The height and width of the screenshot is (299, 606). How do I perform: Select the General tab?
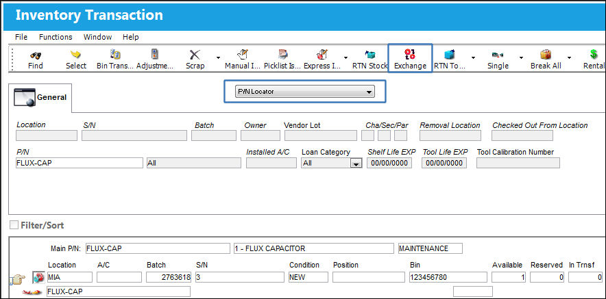[x=40, y=97]
